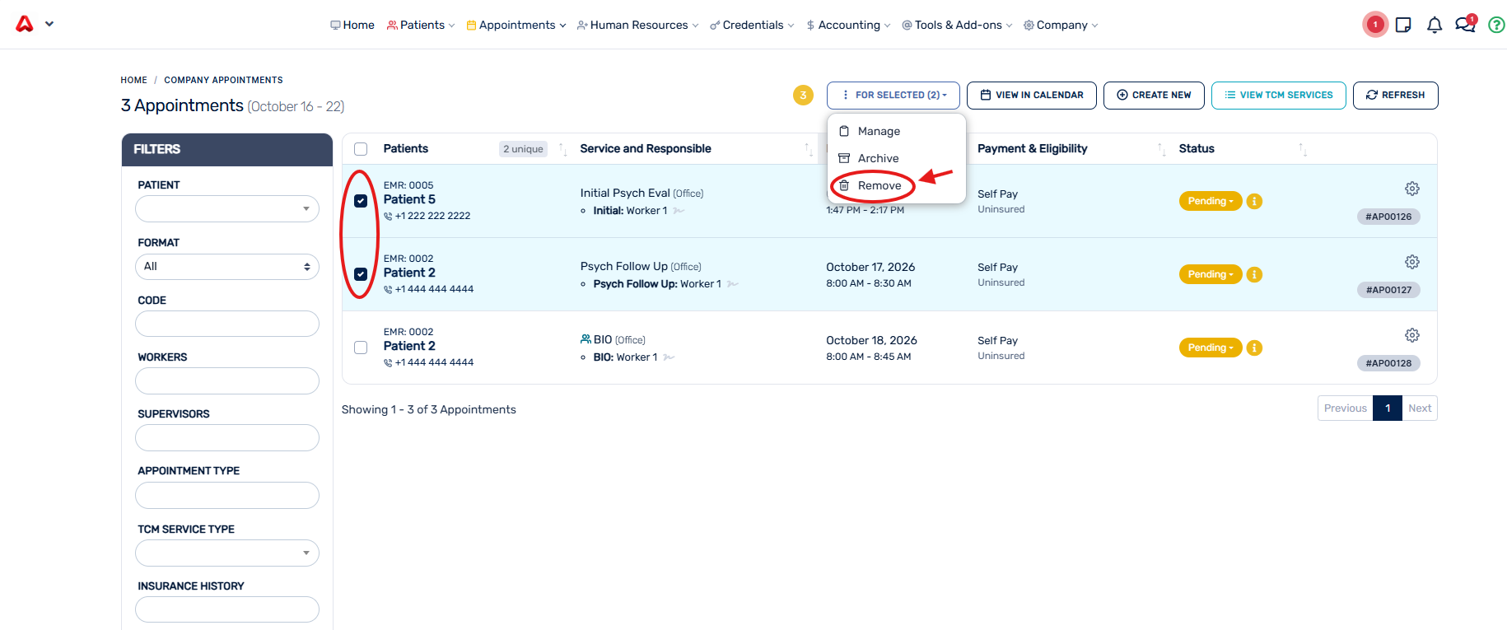
Task: Click the yellow 3 count badge
Action: 803,96
